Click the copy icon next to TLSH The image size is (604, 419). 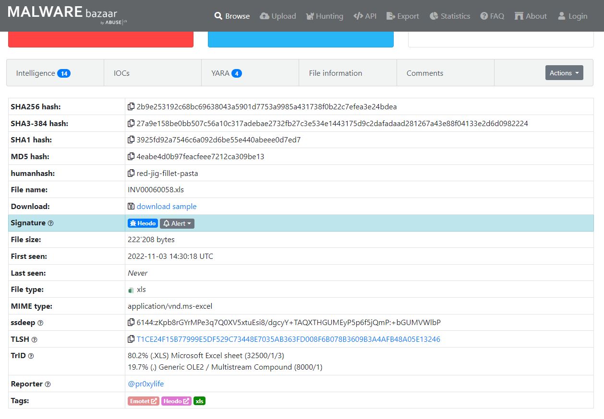point(131,339)
